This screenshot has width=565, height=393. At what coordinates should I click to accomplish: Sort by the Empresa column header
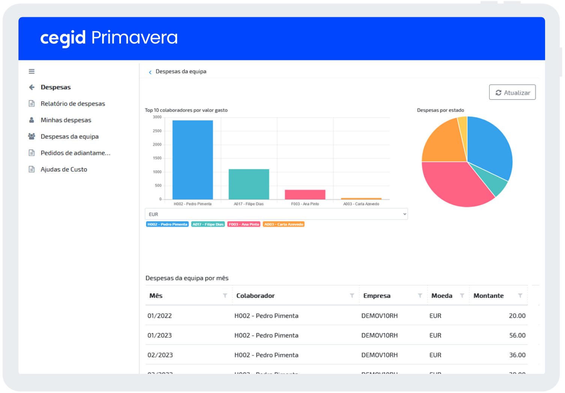pos(377,295)
